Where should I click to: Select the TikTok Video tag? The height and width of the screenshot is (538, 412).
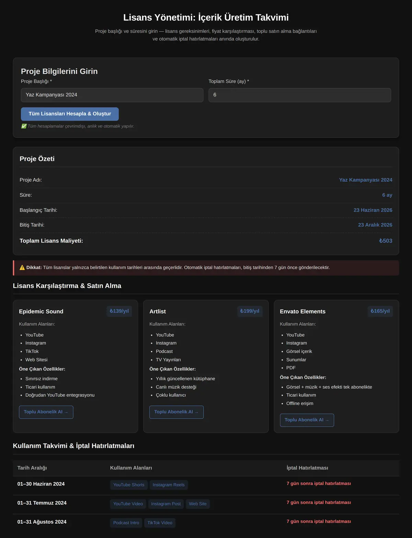[x=160, y=523]
